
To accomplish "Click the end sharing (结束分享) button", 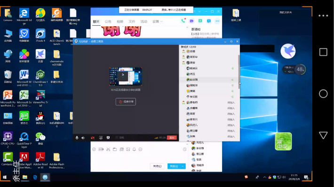I will [x=126, y=102].
